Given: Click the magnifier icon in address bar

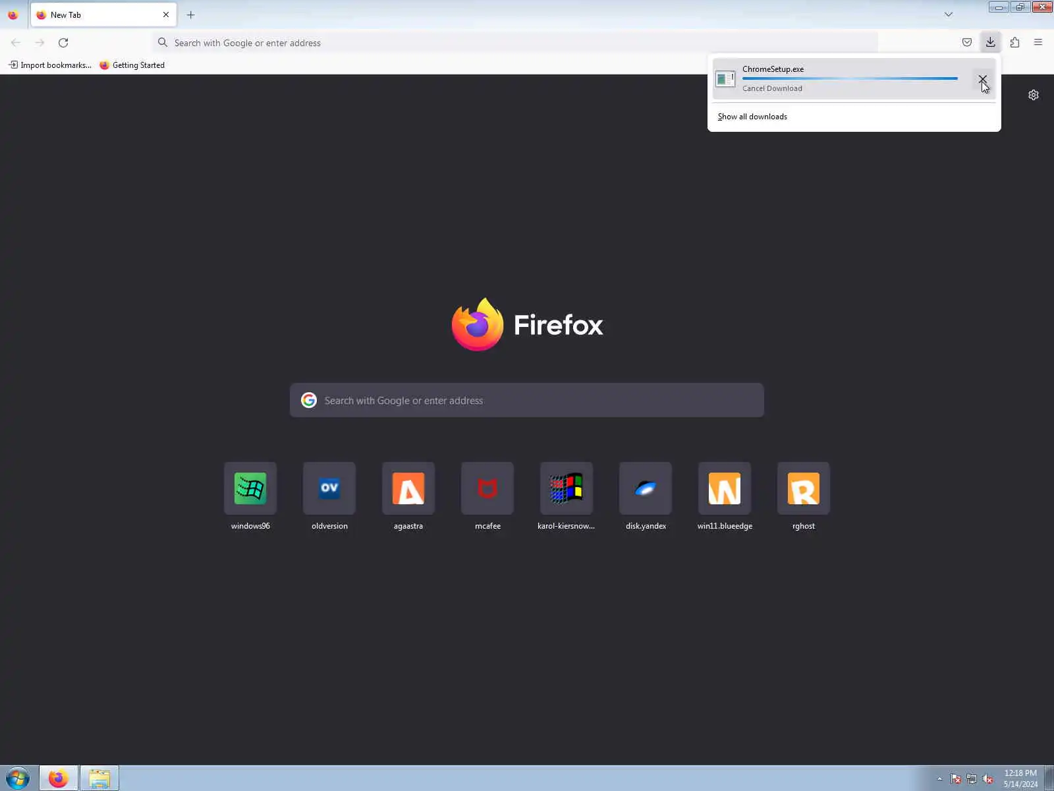Looking at the screenshot, I should tap(163, 43).
